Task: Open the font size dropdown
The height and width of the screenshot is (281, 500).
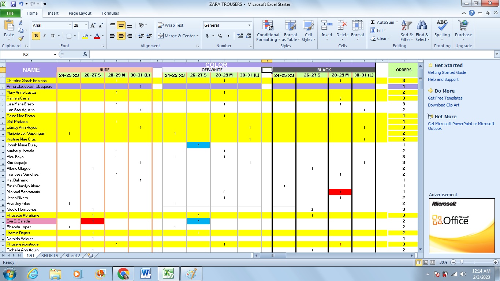Action: tap(86, 25)
